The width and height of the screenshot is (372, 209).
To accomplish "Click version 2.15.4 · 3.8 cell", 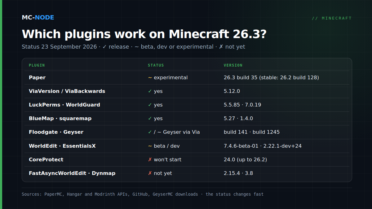I will [x=238, y=173].
